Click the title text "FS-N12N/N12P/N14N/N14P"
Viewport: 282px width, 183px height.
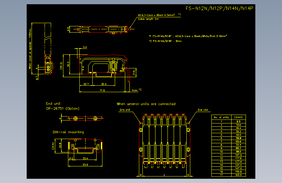coord(220,8)
